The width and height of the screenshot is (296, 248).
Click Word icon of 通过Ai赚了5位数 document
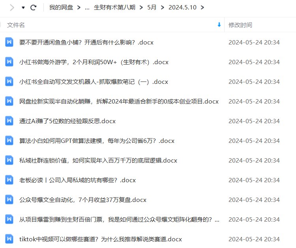coord(9,121)
